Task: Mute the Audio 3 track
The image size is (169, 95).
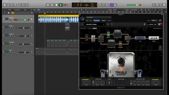Action: pos(10,20)
